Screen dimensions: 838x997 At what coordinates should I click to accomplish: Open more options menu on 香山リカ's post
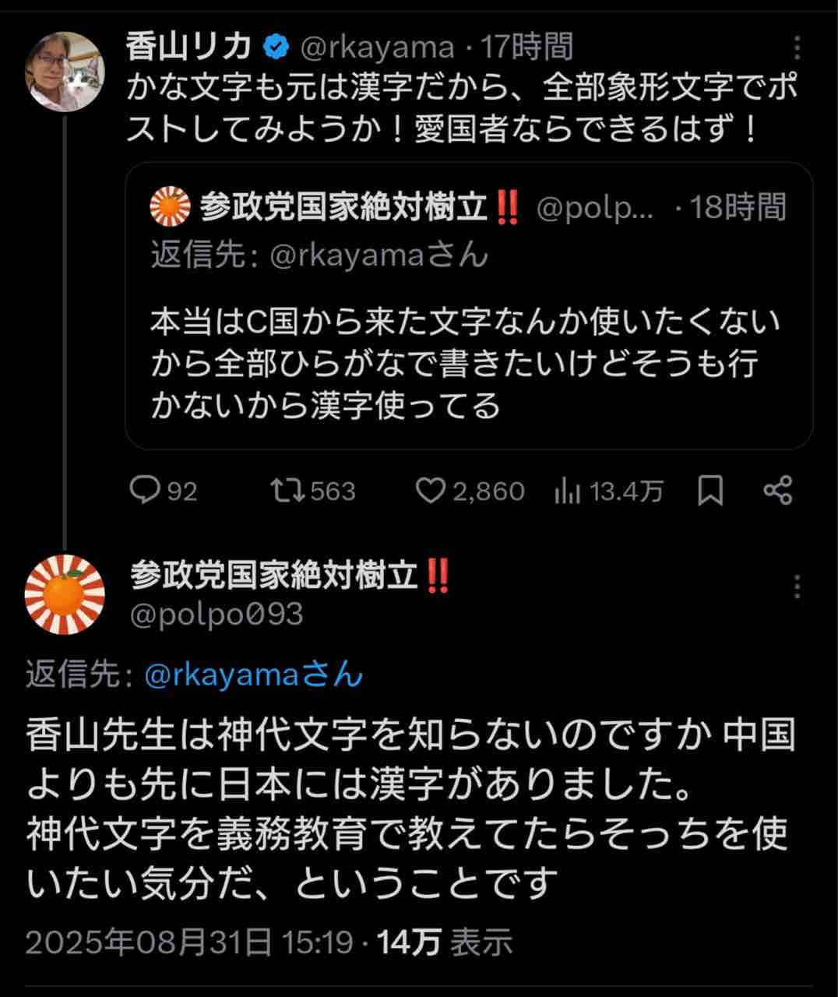coord(797,48)
